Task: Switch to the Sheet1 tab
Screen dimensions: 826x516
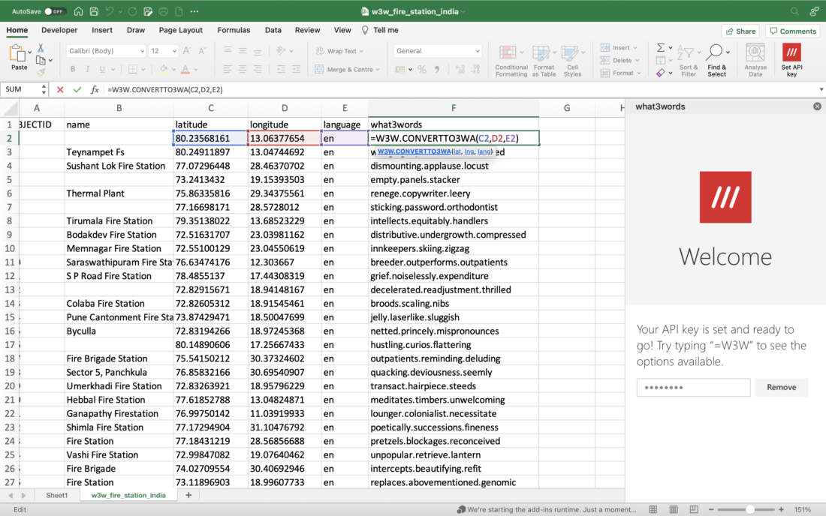Action: pyautogui.click(x=57, y=496)
